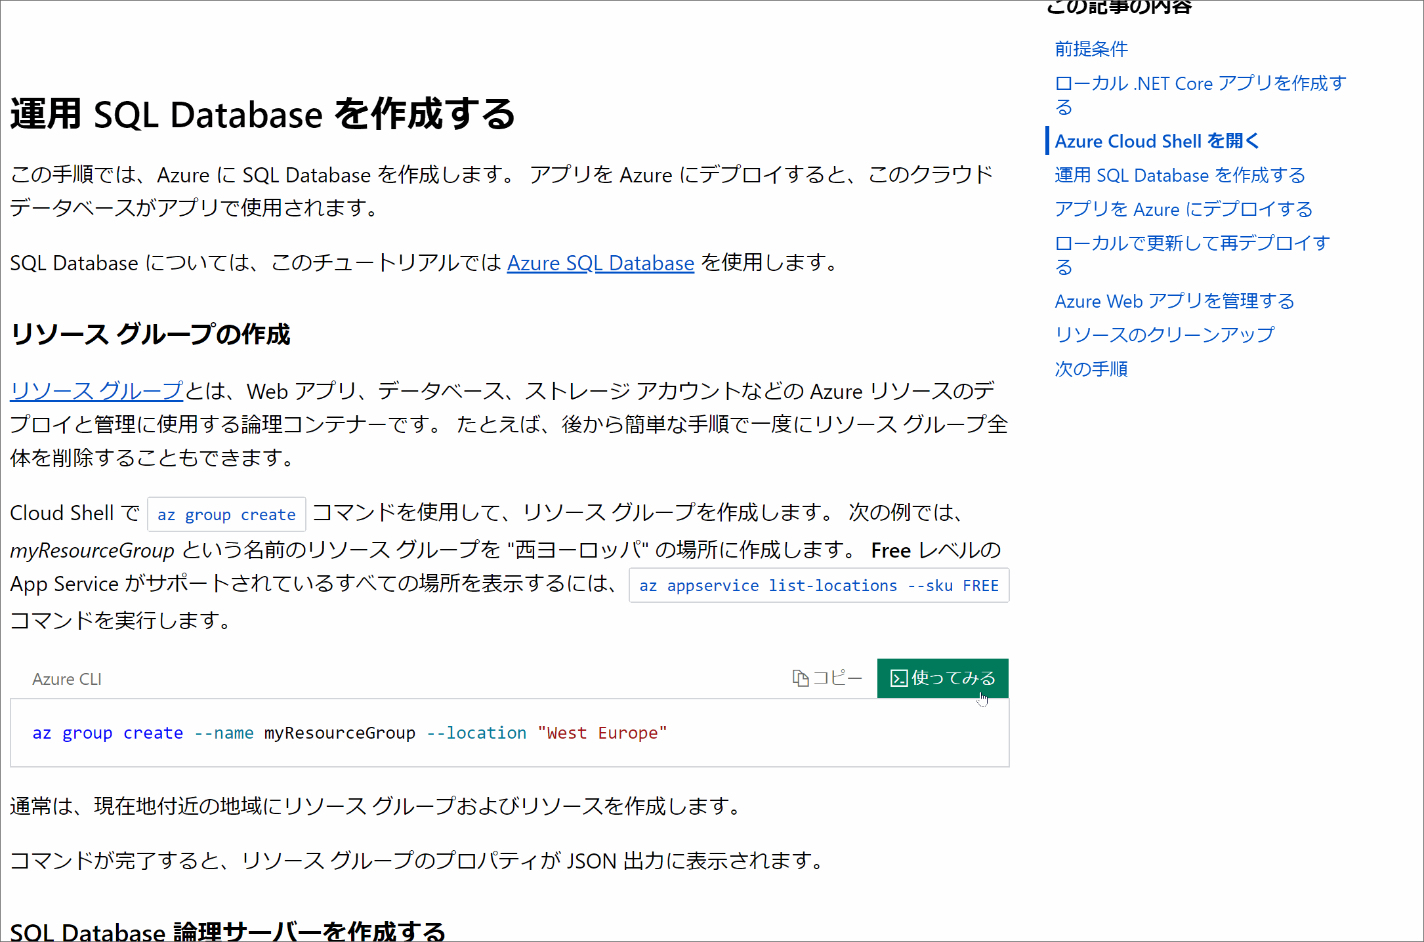This screenshot has width=1424, height=942.
Task: Click inline code az appservice list-locations --sku FREE
Action: pyautogui.click(x=819, y=585)
